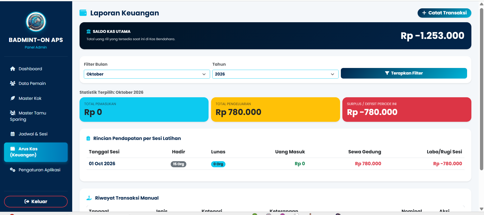Click the Master Kok shuttlecock icon
The image size is (484, 215).
point(13,98)
